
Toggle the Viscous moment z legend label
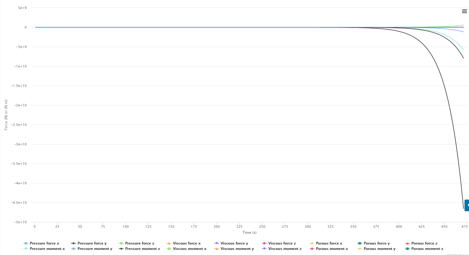point(285,249)
